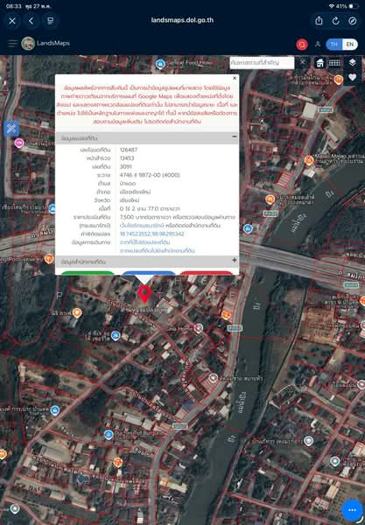Click the survey page value 13453
Image resolution: width=365 pixels, height=525 pixels.
tap(127, 158)
